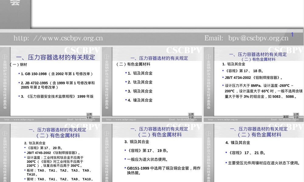Select the 镍及其合金 detail slide thumbnail
304x182 pixels.
(x=254, y=153)
